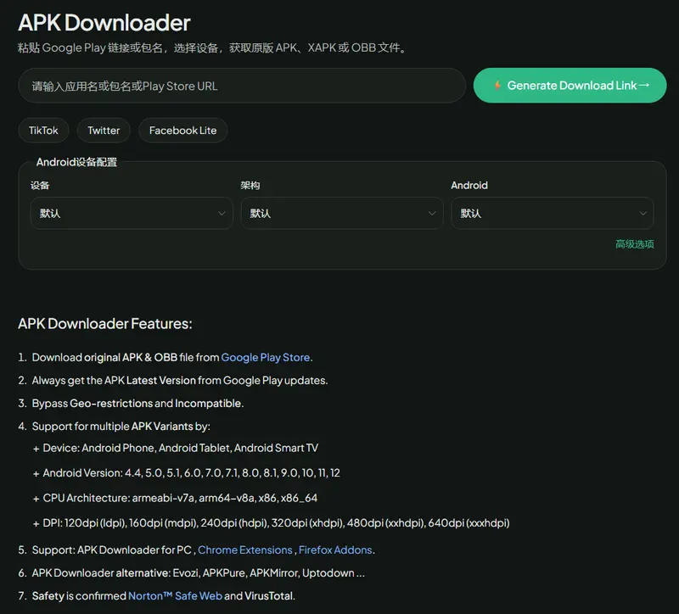Click the chevron arrow of the 设备 dropdown

click(x=222, y=214)
